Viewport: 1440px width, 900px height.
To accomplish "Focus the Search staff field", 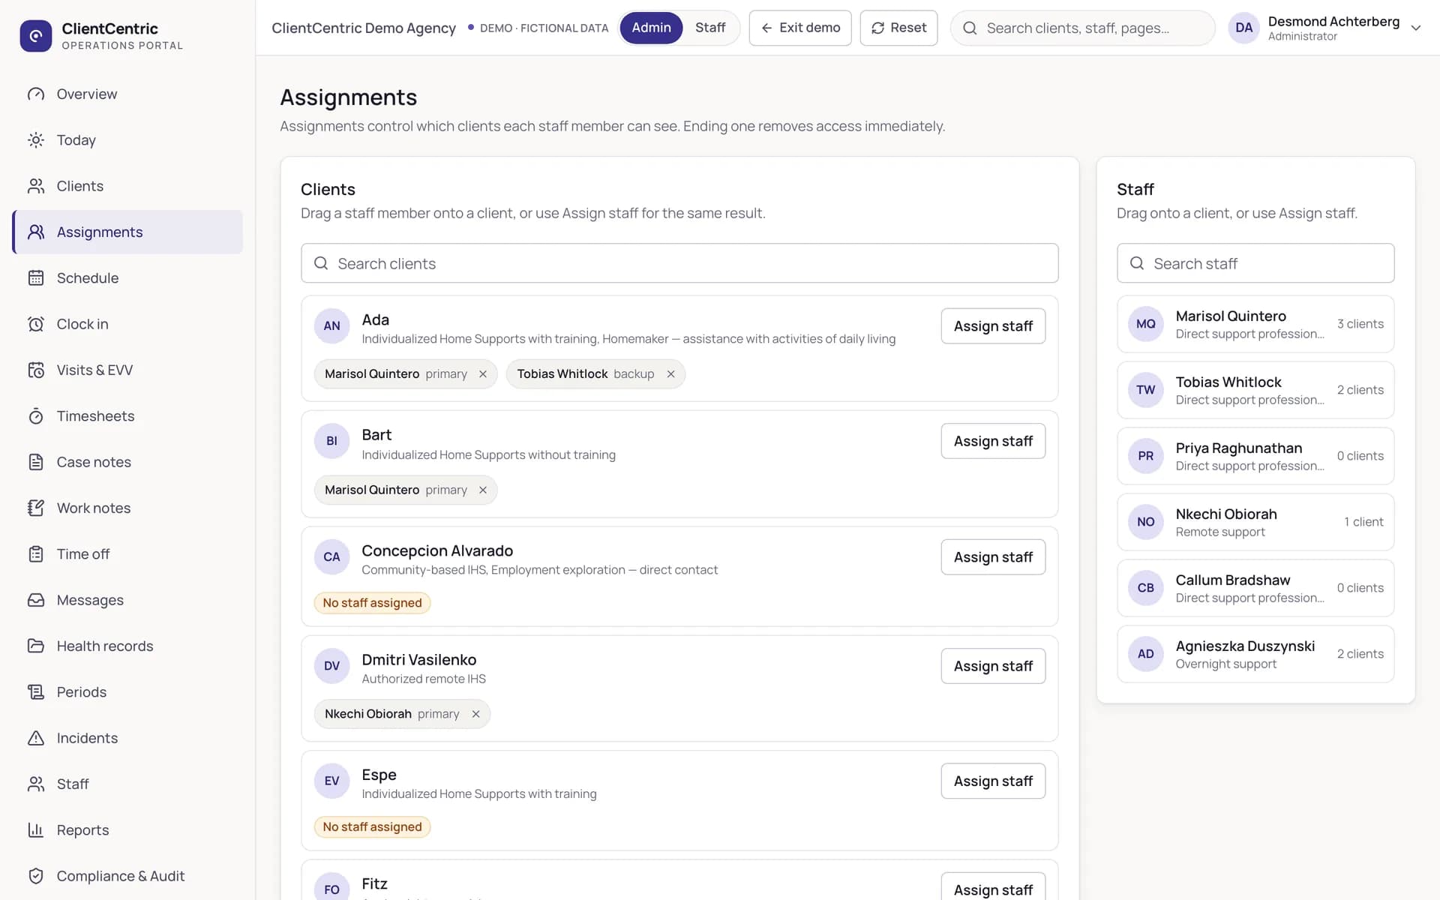I will [1255, 263].
